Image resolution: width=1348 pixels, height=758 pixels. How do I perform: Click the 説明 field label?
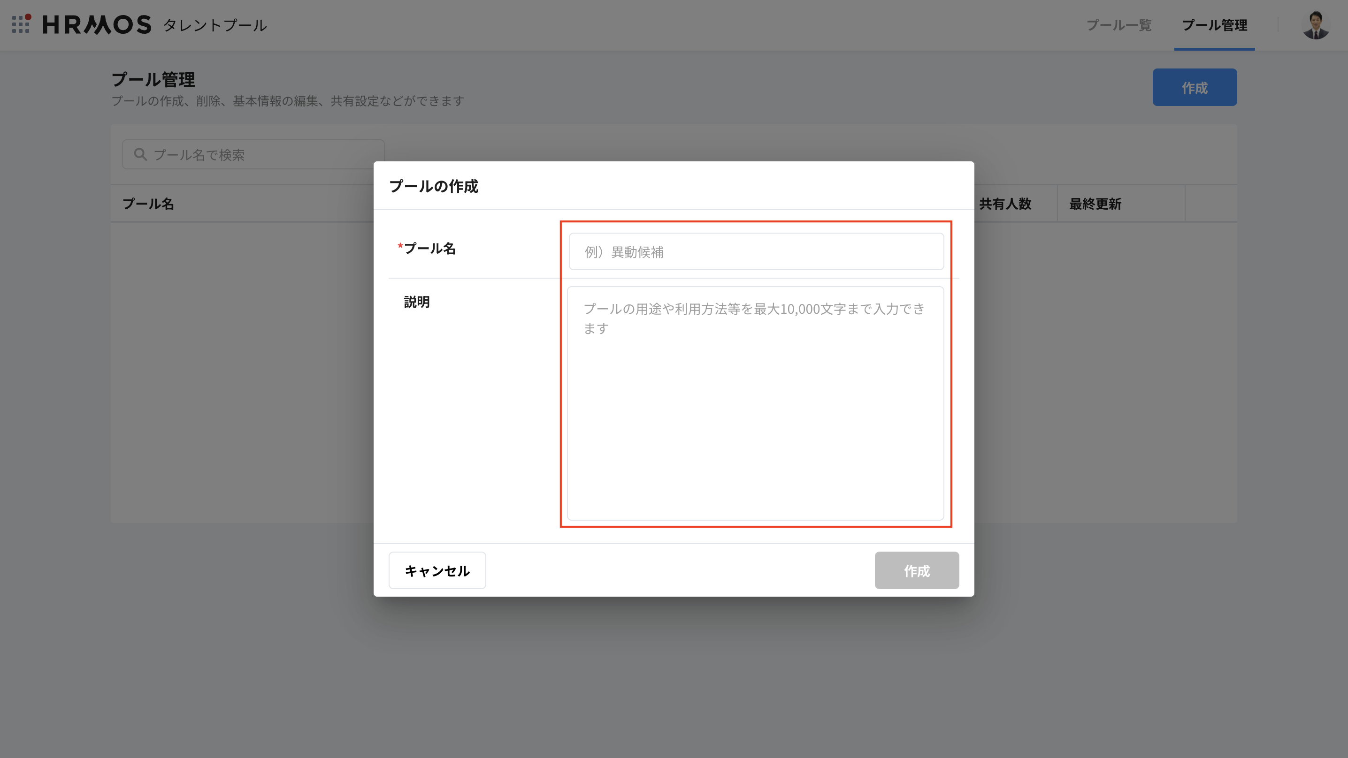tap(416, 302)
